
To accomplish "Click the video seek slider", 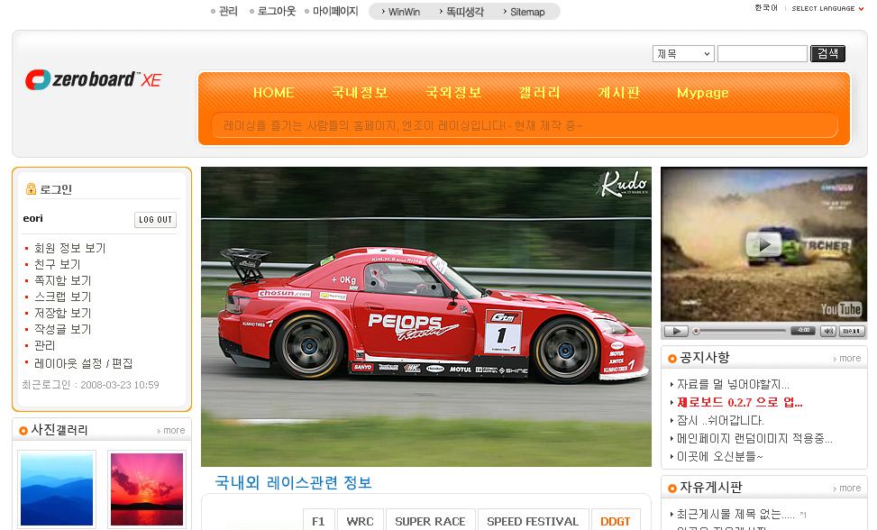I will pyautogui.click(x=739, y=331).
